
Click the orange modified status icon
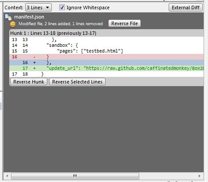(x=13, y=24)
